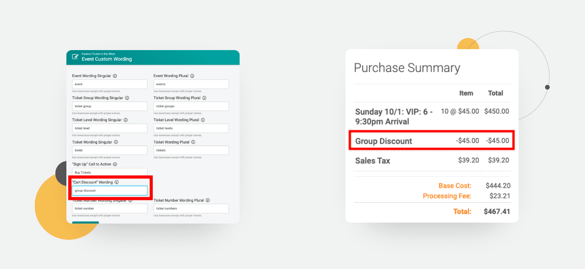Click the "ticket number" singular field
The width and height of the screenshot is (585, 269).
point(110,209)
